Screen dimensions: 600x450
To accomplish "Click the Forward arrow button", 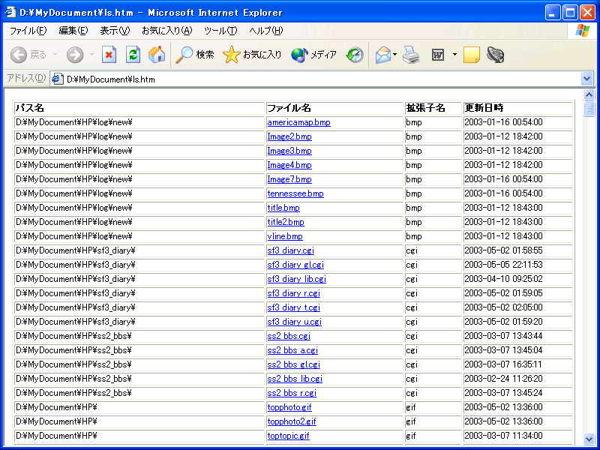I will [75, 55].
